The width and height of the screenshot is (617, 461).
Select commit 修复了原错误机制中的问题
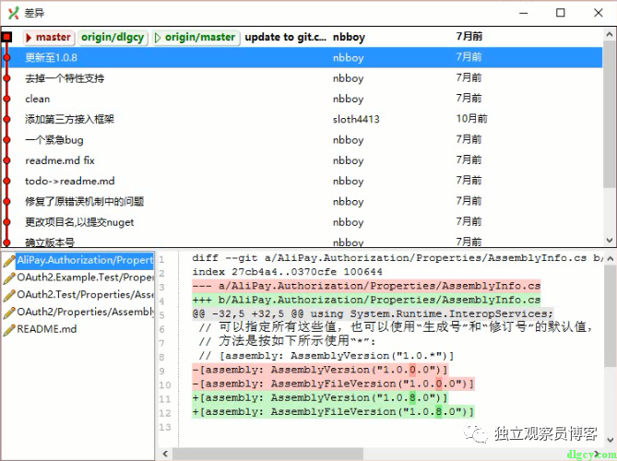point(302,201)
